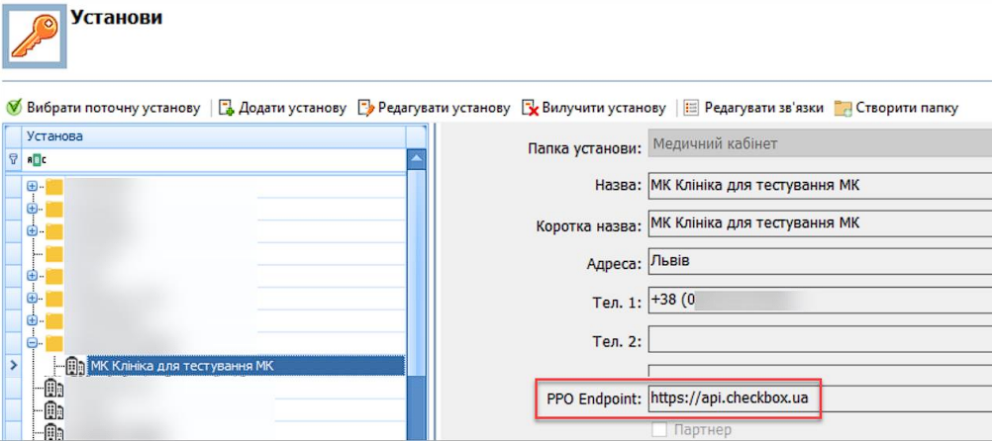Select МК Клініка для тестування МК tree item
The image size is (992, 441).
point(181,366)
